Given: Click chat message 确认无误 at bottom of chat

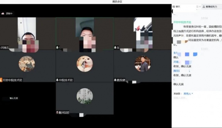Looking at the screenshot, I should [178, 84].
